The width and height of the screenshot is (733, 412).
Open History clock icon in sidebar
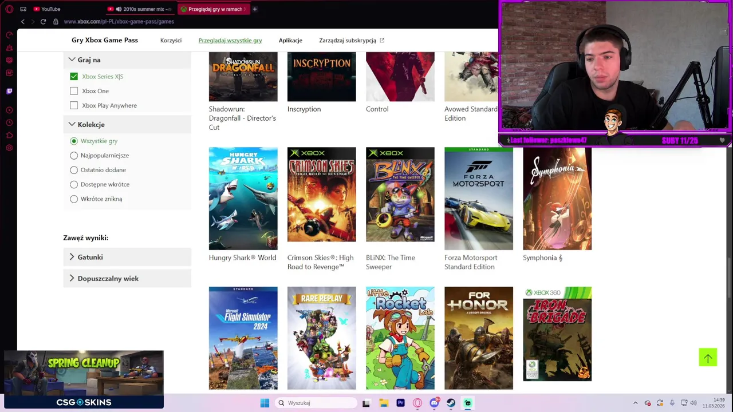[x=9, y=123]
